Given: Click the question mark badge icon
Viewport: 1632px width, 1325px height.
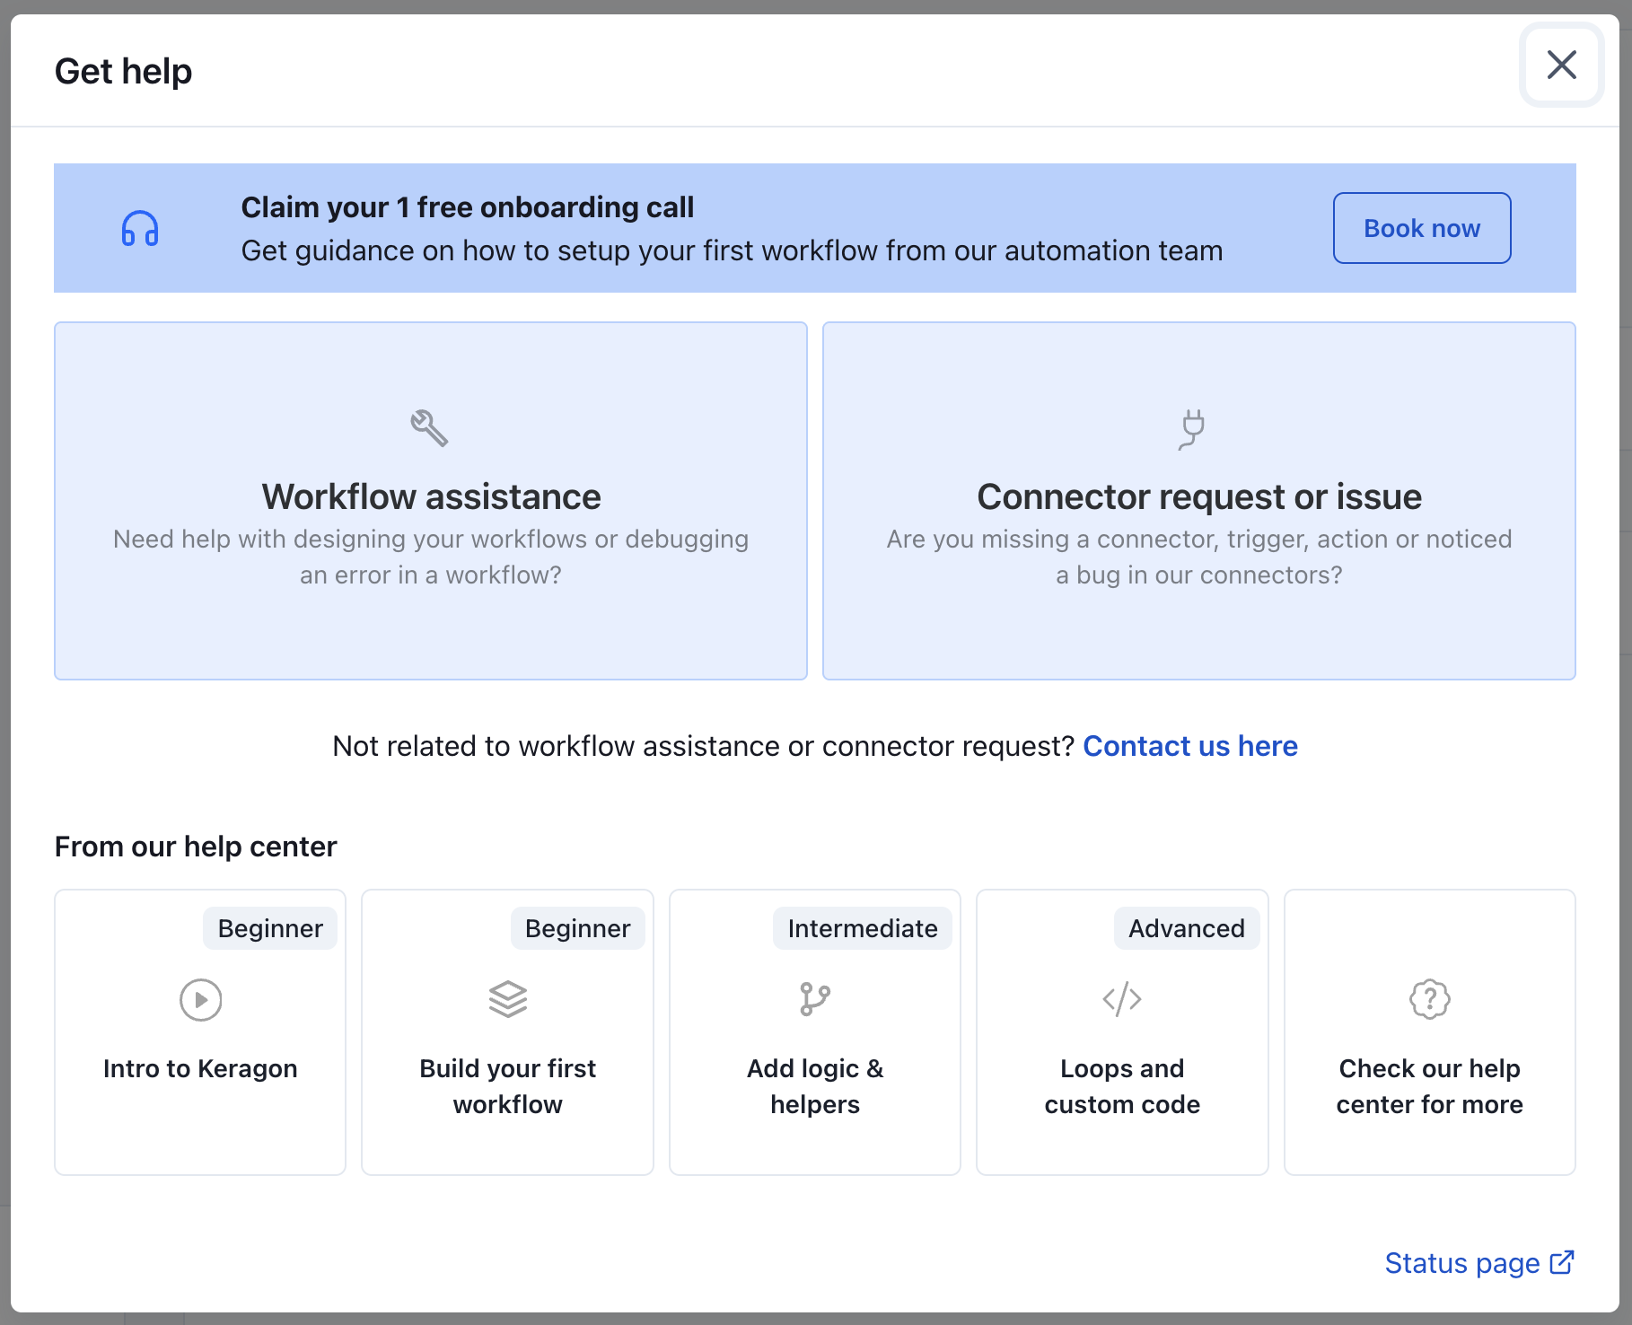Looking at the screenshot, I should pos(1429,999).
